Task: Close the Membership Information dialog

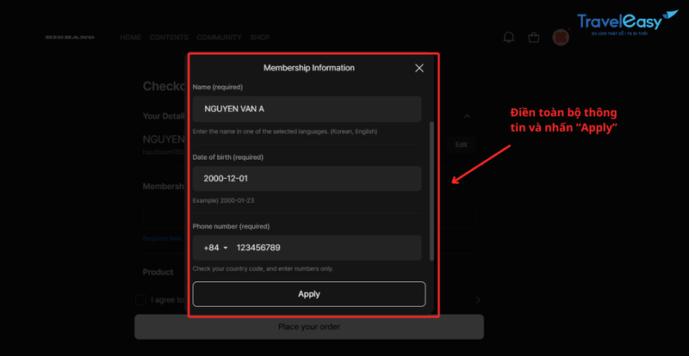Action: click(x=419, y=68)
